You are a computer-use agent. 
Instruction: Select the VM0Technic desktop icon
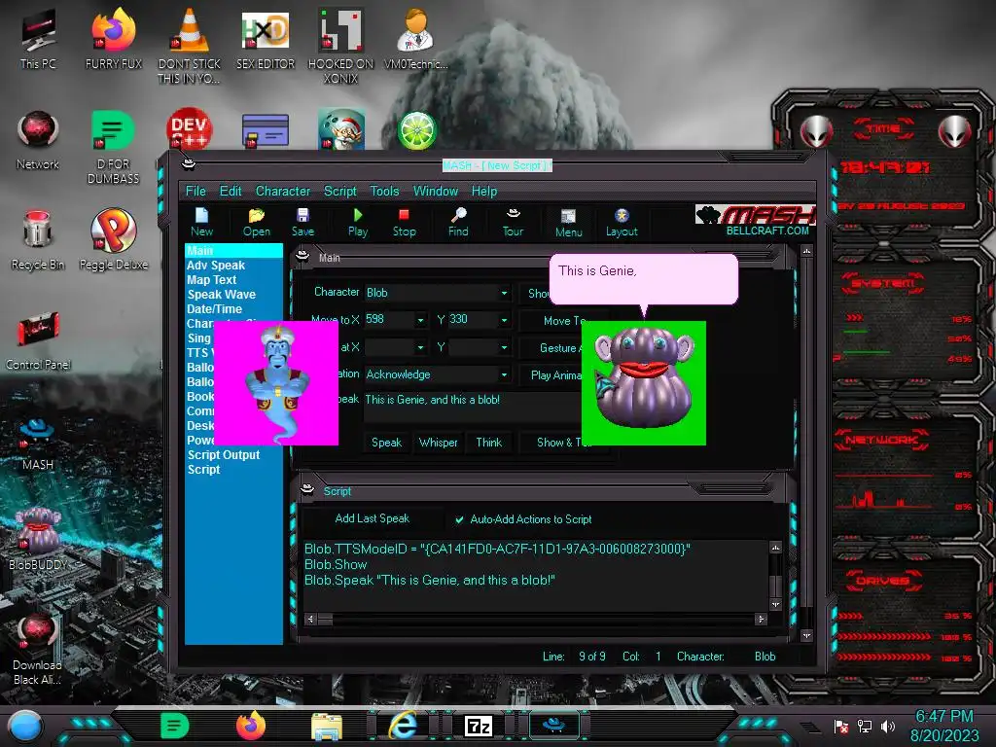click(x=416, y=39)
